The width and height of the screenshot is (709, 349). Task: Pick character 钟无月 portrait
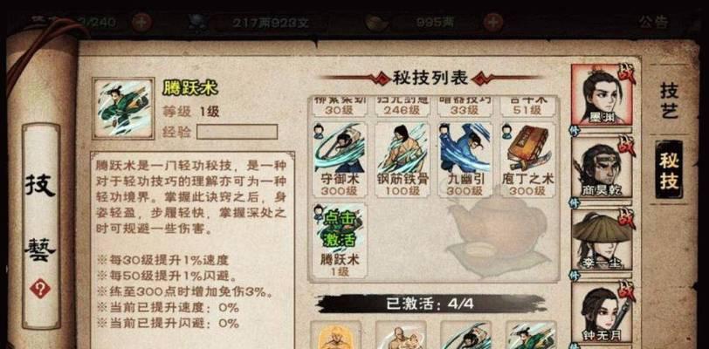[x=602, y=311]
